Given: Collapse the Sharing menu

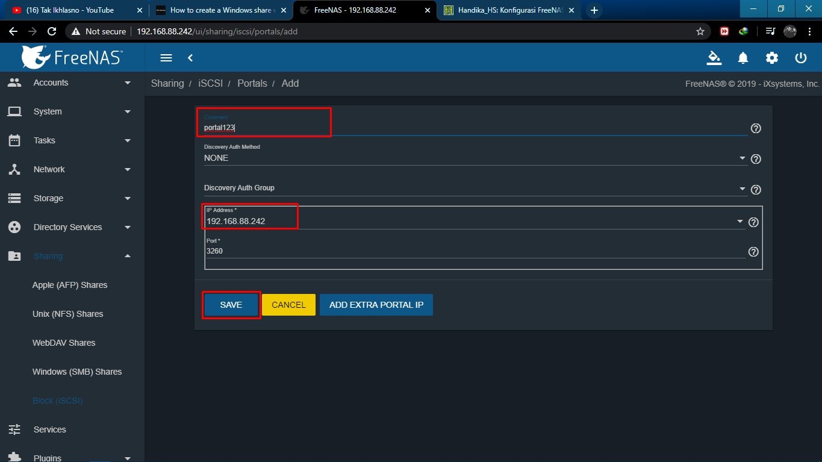Looking at the screenshot, I should [128, 256].
